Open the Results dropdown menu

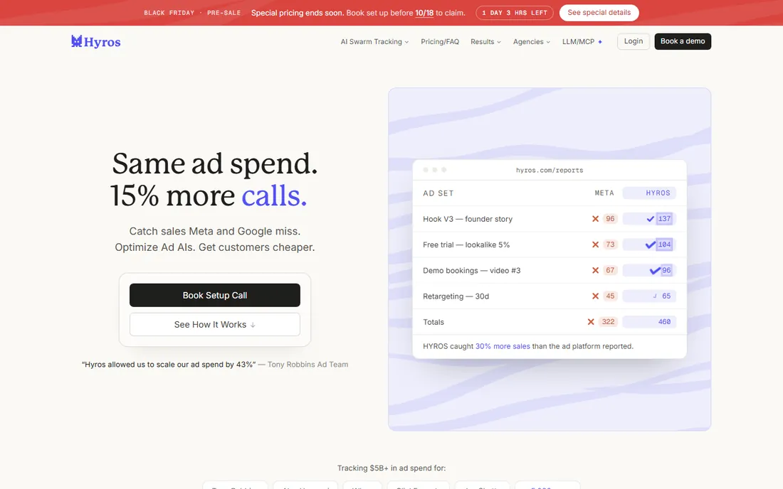pos(485,42)
